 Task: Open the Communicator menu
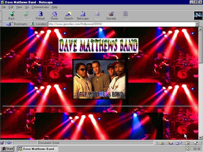point(40,7)
